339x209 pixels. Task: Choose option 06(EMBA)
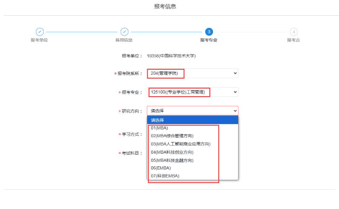193,168
